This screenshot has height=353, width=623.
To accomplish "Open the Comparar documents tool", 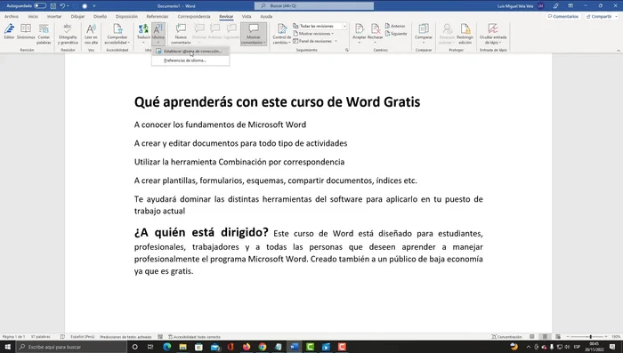I will (424, 33).
